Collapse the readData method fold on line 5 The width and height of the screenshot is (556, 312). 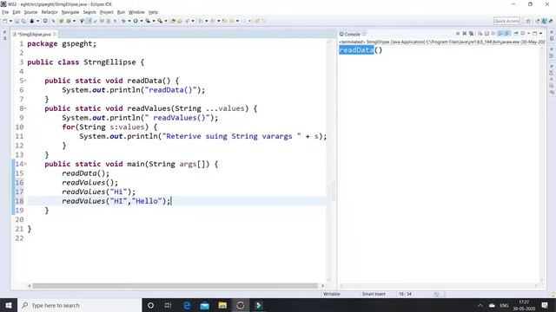(25, 81)
